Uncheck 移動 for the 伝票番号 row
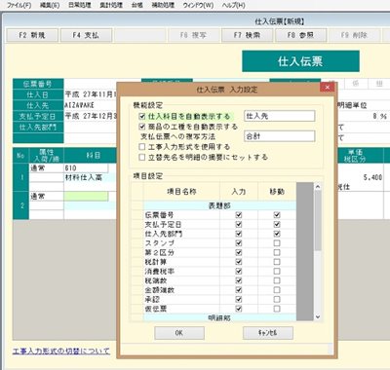The height and width of the screenshot is (370, 390). pos(277,215)
